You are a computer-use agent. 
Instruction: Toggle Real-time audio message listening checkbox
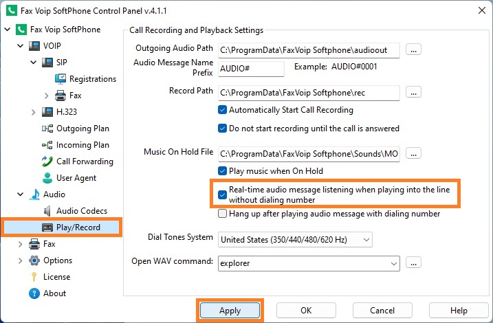[222, 194]
